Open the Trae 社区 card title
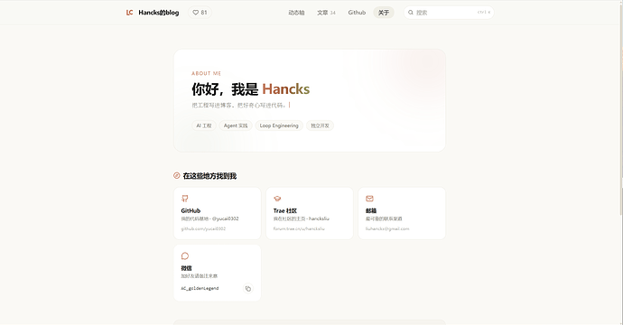 [x=285, y=210]
